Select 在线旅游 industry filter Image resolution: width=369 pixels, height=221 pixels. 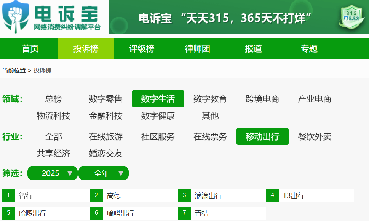[105, 137]
